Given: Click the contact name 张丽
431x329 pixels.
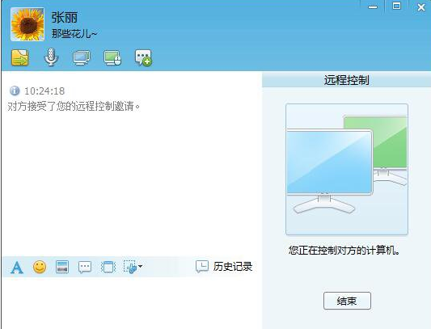Looking at the screenshot, I should coord(65,17).
